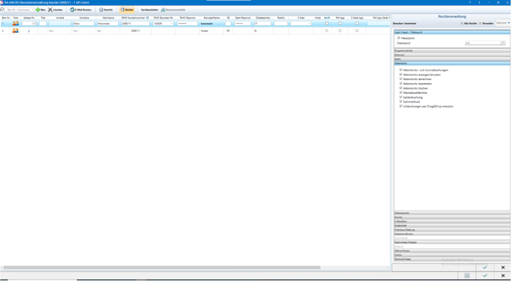Open Optionen dropdown in Rechteverwaltung
Screen dimensions: 511x281
503,23
